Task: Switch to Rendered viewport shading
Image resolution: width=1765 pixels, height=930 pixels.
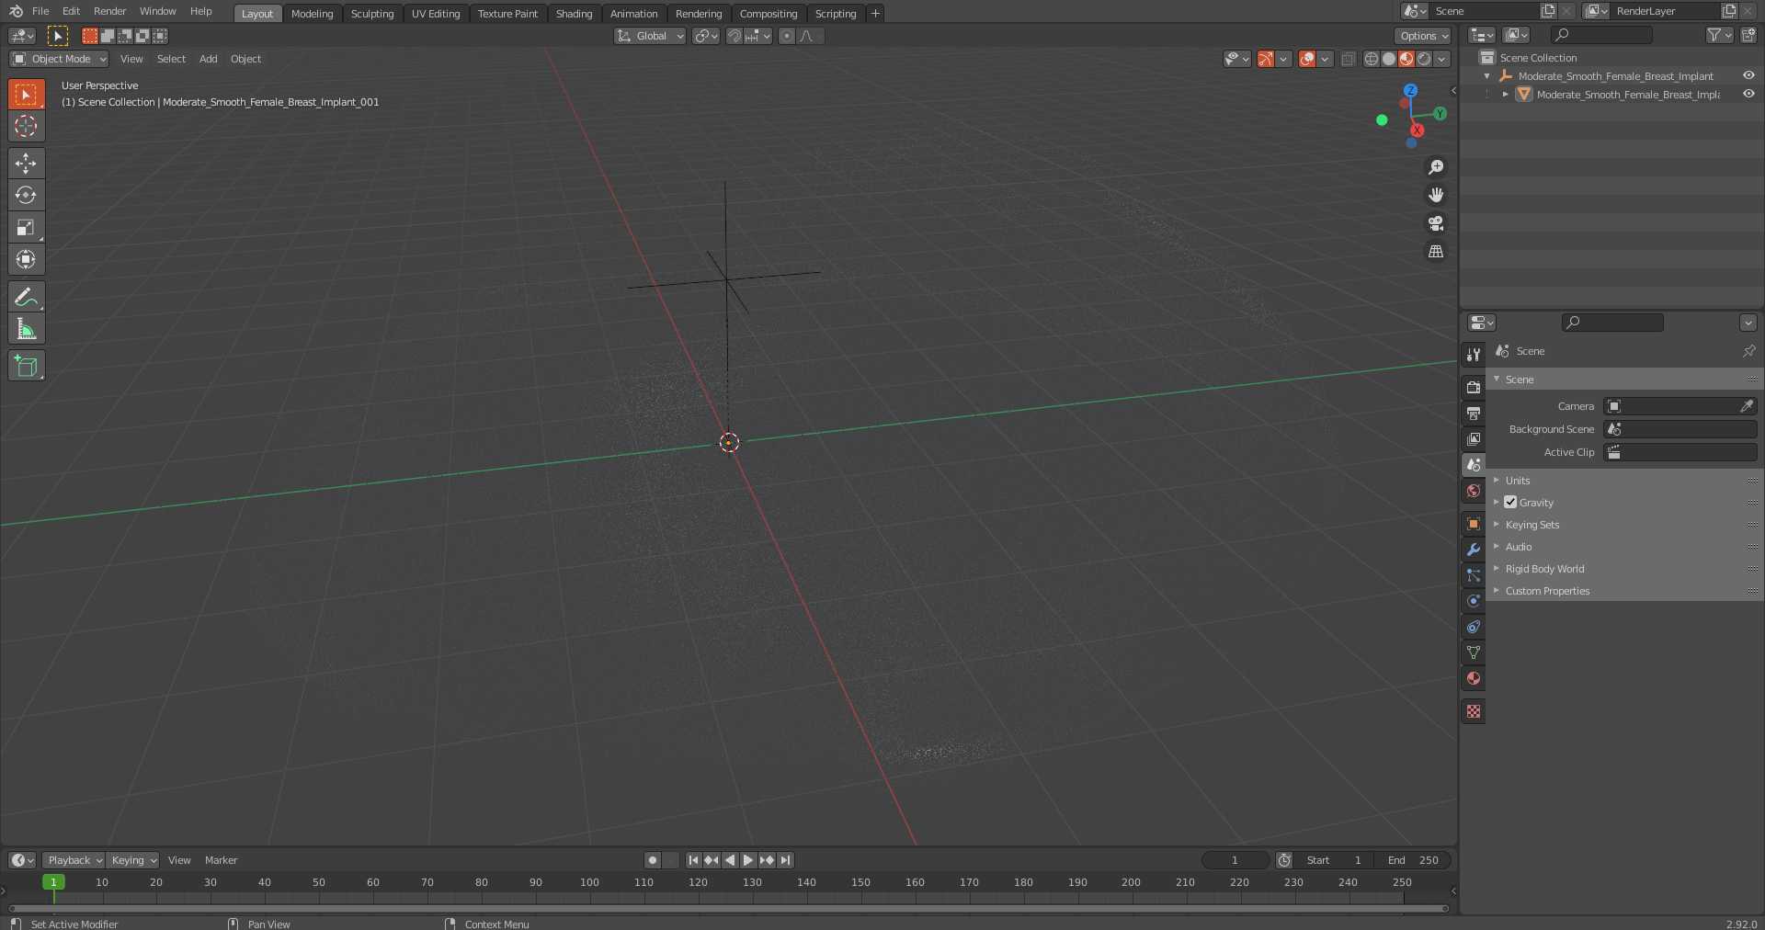Action: coord(1424,59)
